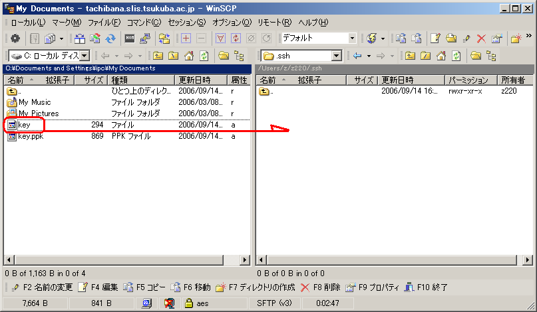The image size is (537, 312).
Task: Click the Rename pencil icon in toolbar
Action: pyautogui.click(x=466, y=39)
